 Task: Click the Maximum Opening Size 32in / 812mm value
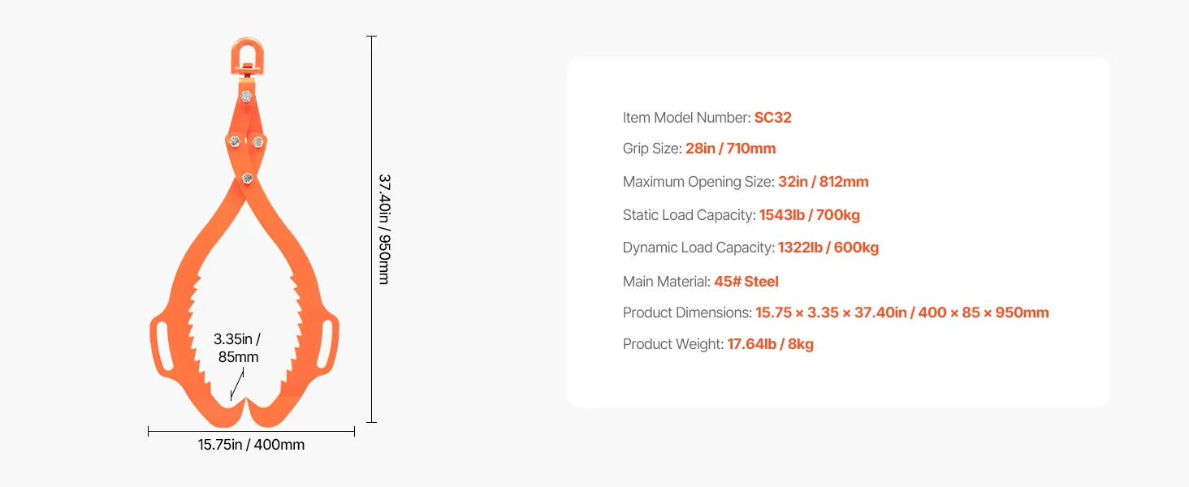[823, 182]
